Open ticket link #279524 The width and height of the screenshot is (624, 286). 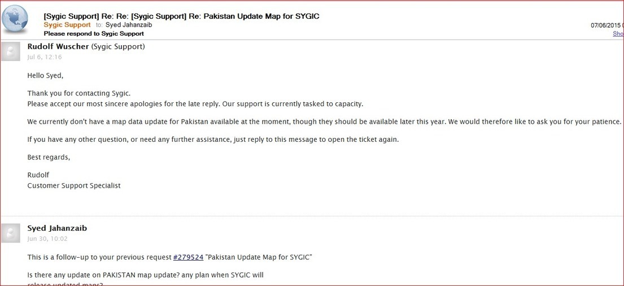click(x=188, y=257)
